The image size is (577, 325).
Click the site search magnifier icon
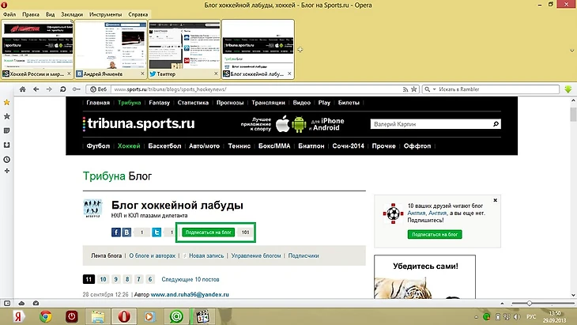(496, 124)
